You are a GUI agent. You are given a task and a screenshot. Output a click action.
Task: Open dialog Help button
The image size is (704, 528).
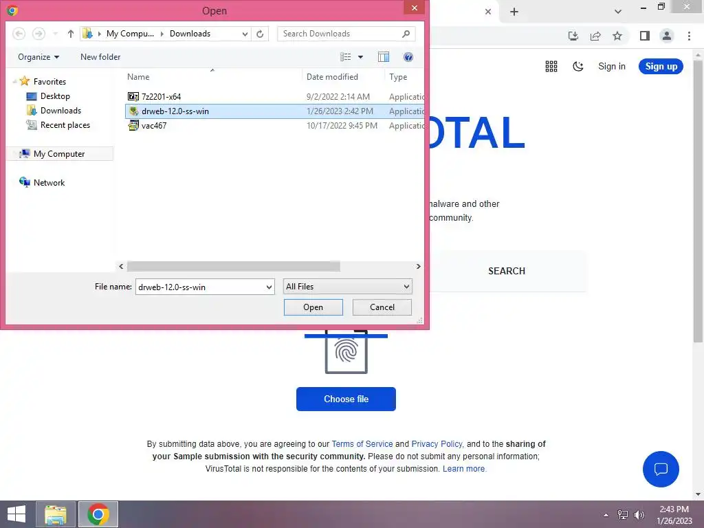(408, 57)
